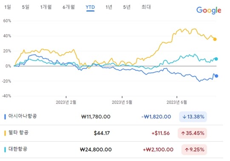
Task: Select the 1일 time range tab
Action: pyautogui.click(x=8, y=7)
